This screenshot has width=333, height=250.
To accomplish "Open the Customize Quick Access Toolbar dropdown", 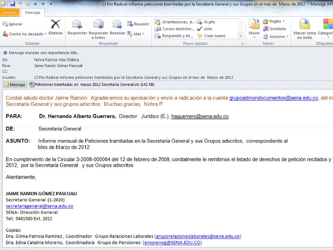I will click(50, 4).
